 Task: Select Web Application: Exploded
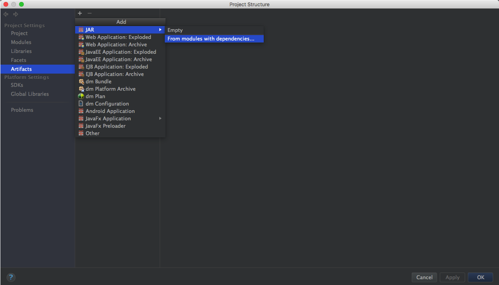118,37
